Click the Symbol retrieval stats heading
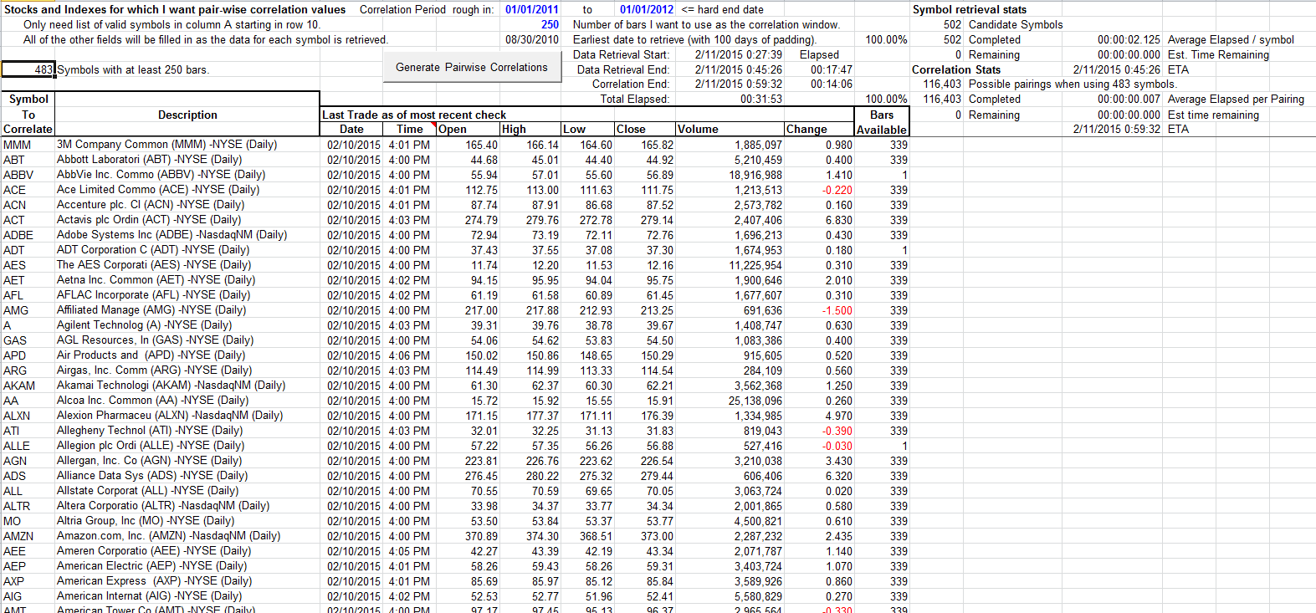The width and height of the screenshot is (1316, 613). [970, 9]
